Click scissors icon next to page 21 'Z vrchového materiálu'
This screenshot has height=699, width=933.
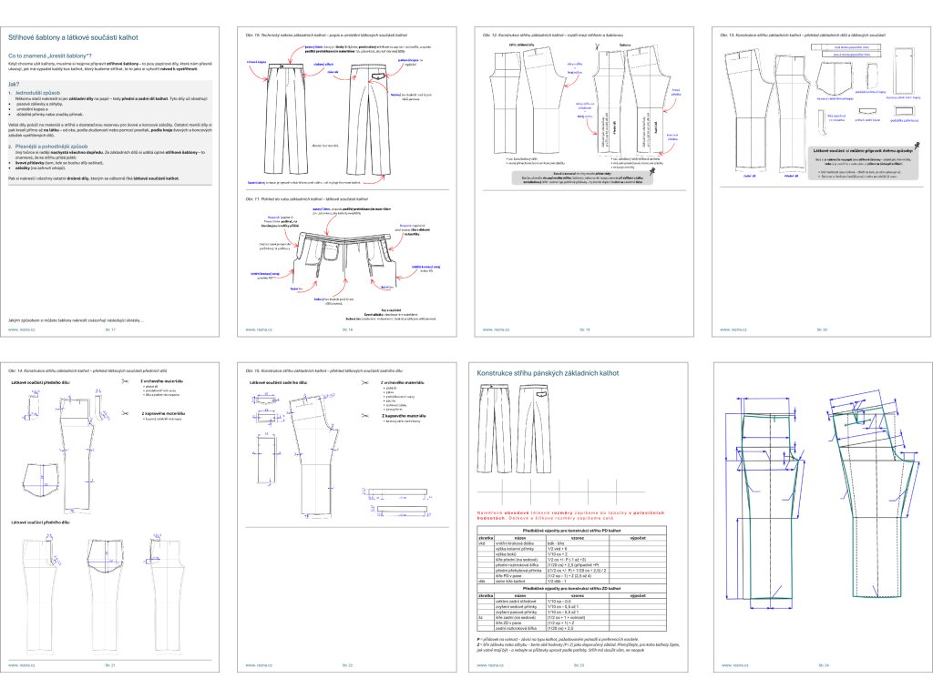pyautogui.click(x=125, y=383)
